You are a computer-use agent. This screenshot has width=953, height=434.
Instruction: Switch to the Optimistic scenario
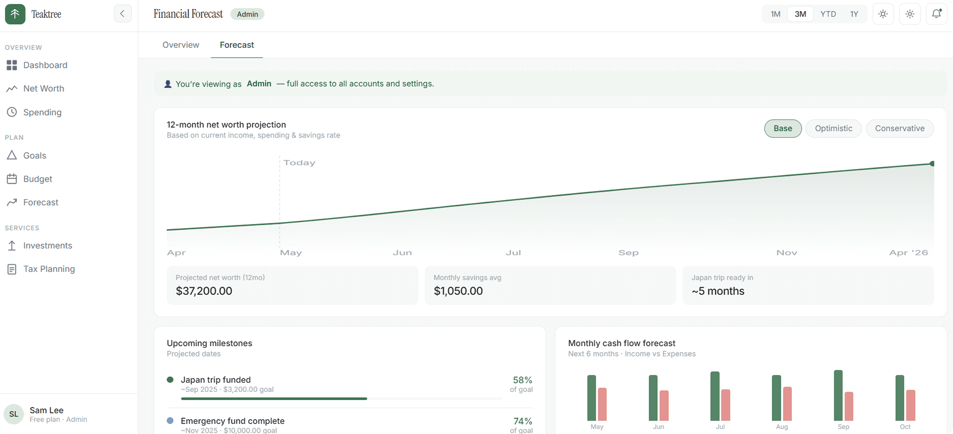pos(833,129)
